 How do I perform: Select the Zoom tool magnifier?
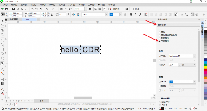click(2, 35)
